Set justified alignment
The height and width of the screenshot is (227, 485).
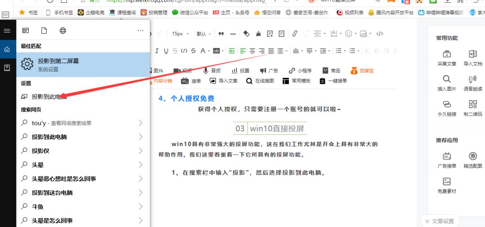(x=271, y=51)
